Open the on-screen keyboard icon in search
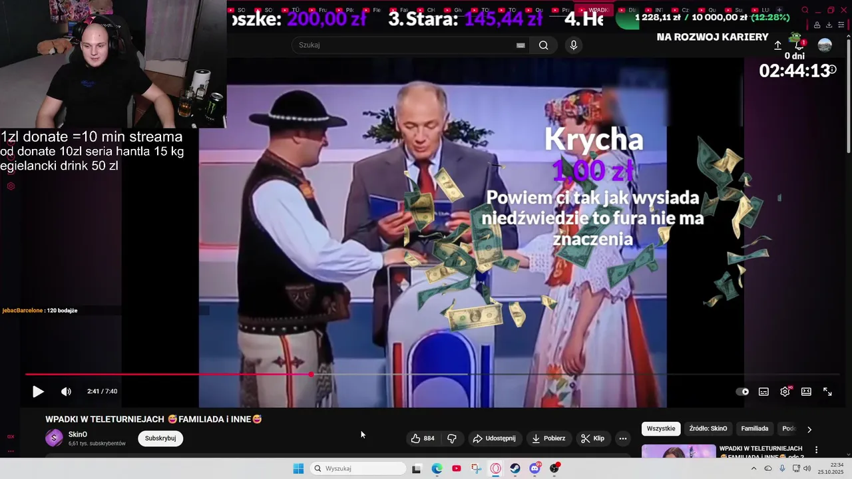This screenshot has width=852, height=479. pyautogui.click(x=521, y=45)
